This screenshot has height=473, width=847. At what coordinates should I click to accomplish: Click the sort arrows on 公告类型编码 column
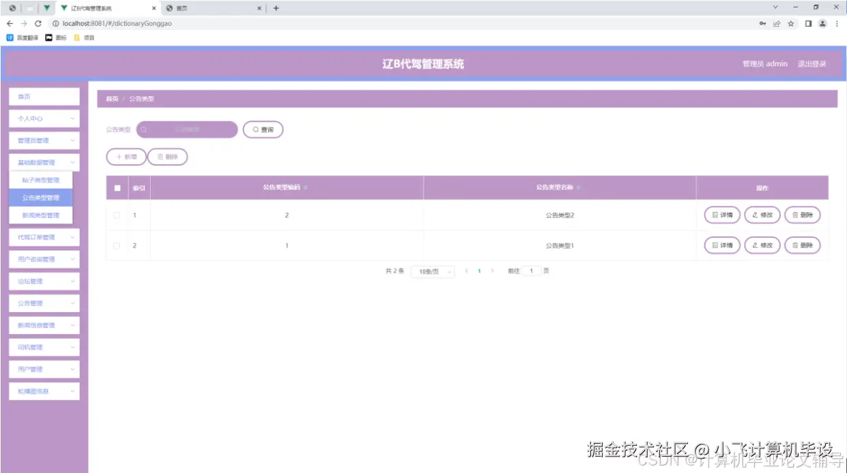(x=305, y=188)
